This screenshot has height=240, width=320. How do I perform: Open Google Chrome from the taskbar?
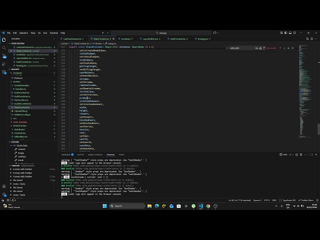pos(208,206)
